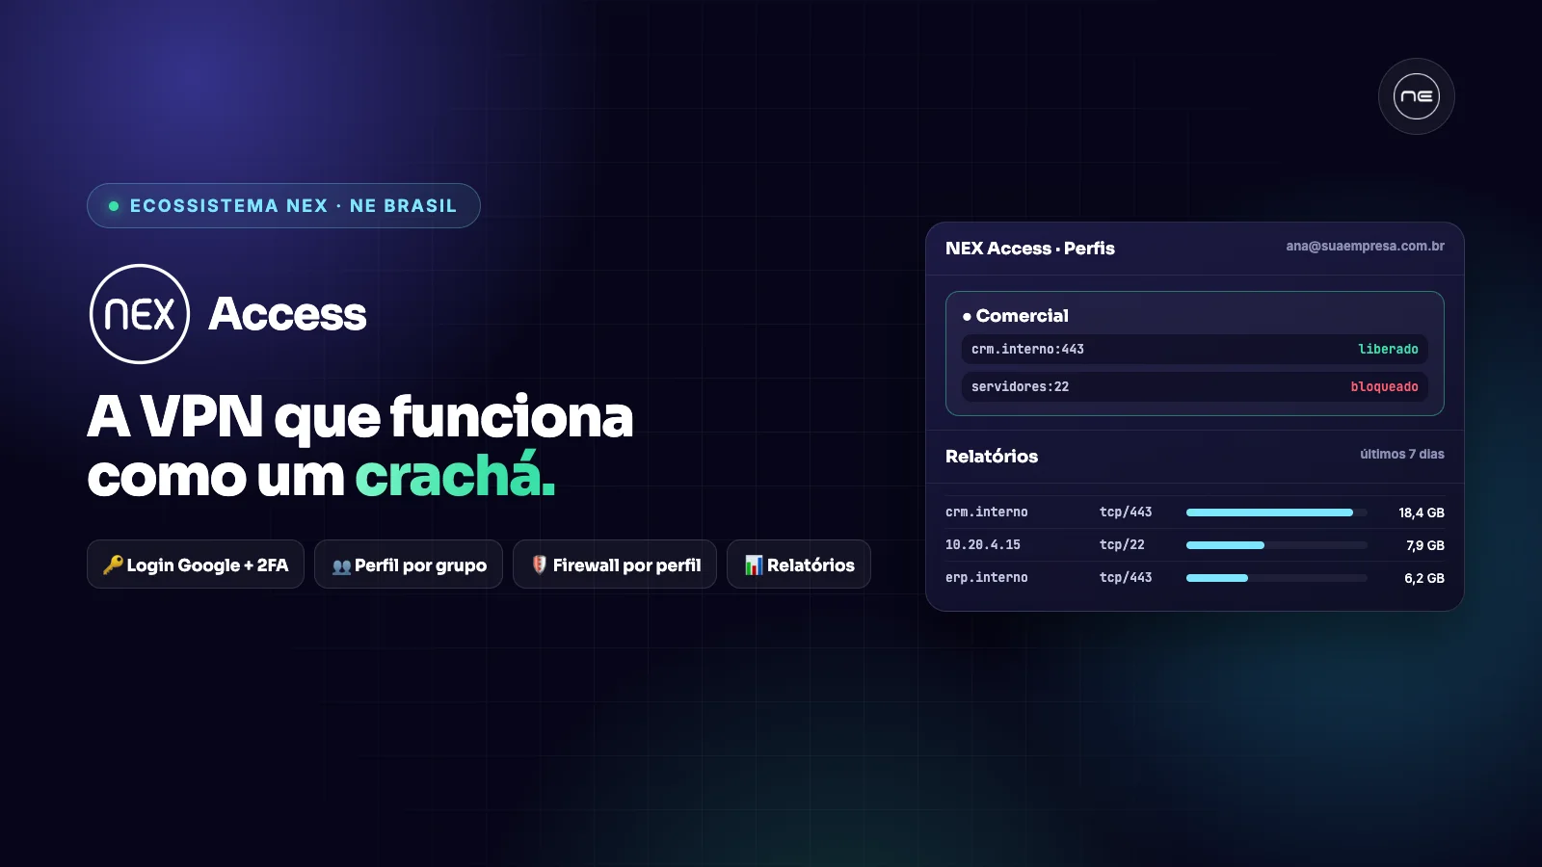
Task: Click the ana@suaempresa.com.br email
Action: click(x=1365, y=247)
